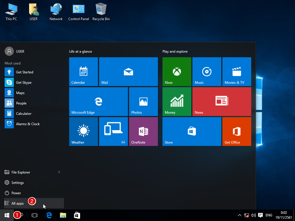Open the volume control in tray
Viewport: 295px width, 221px height.
point(254,215)
